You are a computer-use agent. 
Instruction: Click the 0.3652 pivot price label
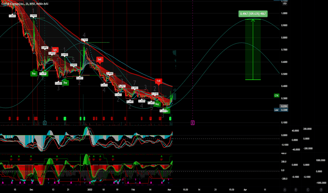coord(134,88)
